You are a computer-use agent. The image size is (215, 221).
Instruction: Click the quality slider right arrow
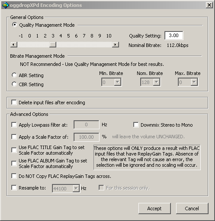pos(116,45)
